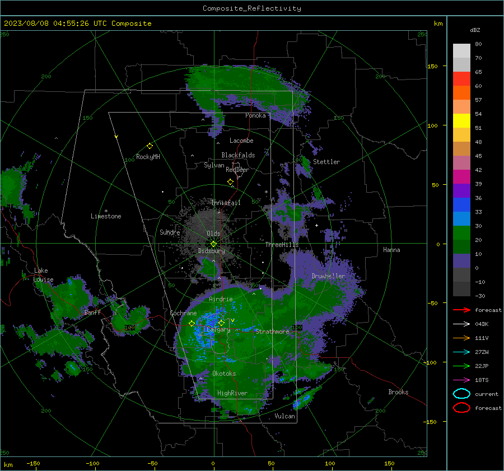Click the Innisfail city label
This screenshot has width=504, height=471.
226,203
